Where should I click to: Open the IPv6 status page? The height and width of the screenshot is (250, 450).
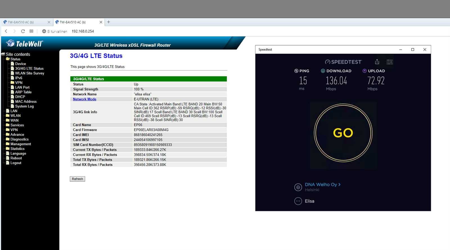click(19, 78)
